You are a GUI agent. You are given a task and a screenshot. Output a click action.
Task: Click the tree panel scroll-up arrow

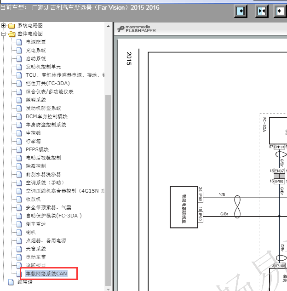coord(108,26)
